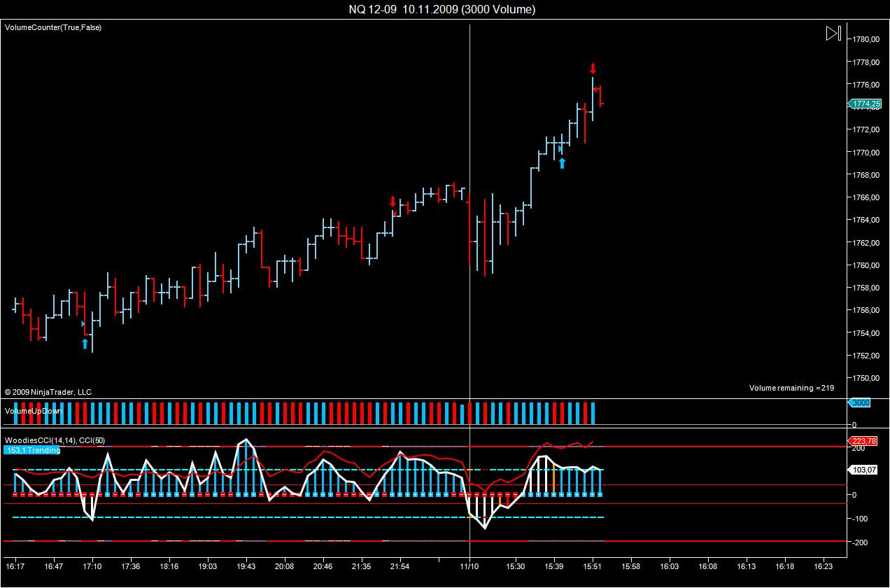
Task: Click the 1766,00 price axis label
Action: 866,197
